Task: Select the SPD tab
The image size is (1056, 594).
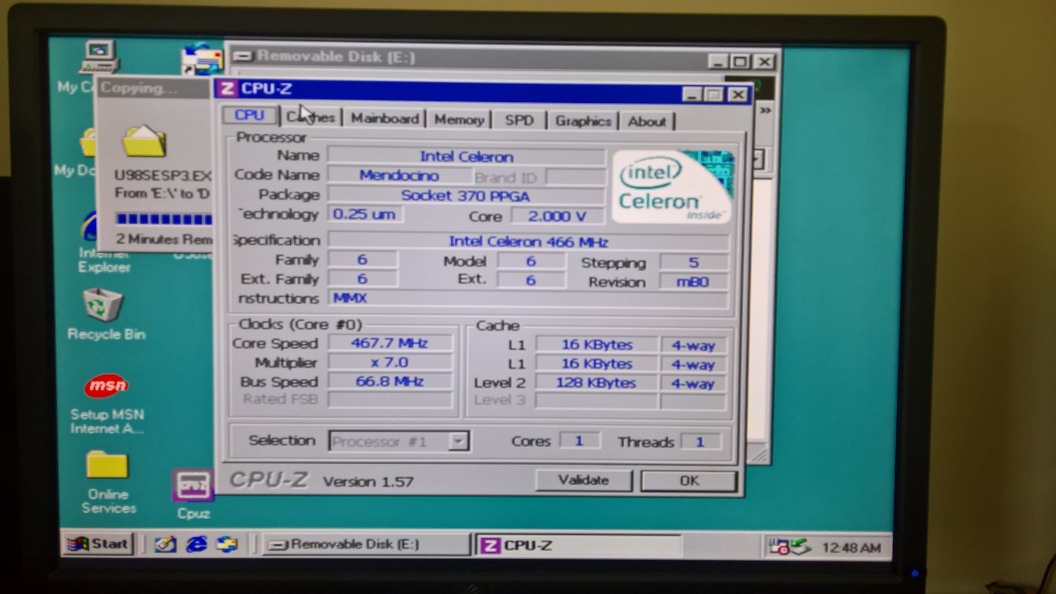Action: click(519, 120)
